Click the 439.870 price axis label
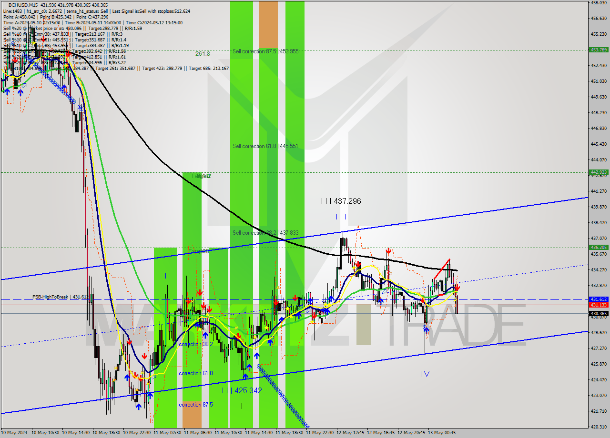The height and width of the screenshot is (438, 610). 599,207
